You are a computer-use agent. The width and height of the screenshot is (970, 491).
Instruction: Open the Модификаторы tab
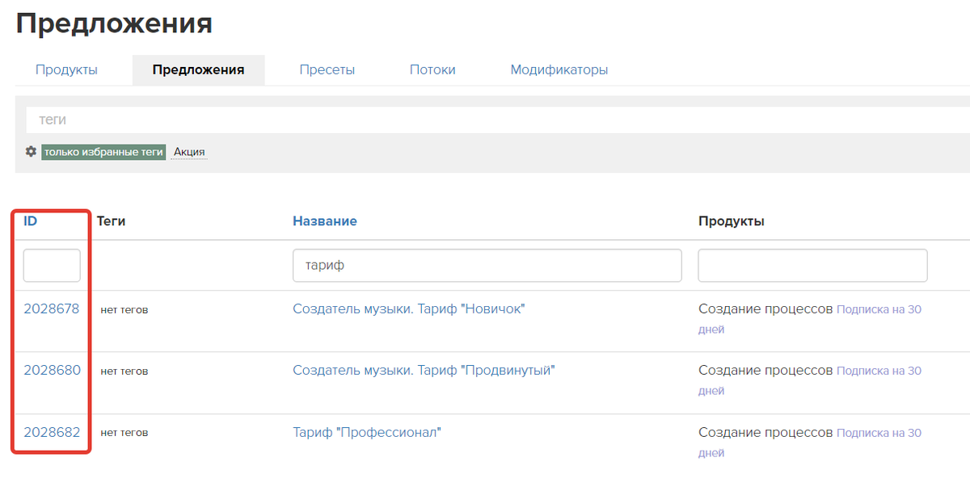click(559, 69)
